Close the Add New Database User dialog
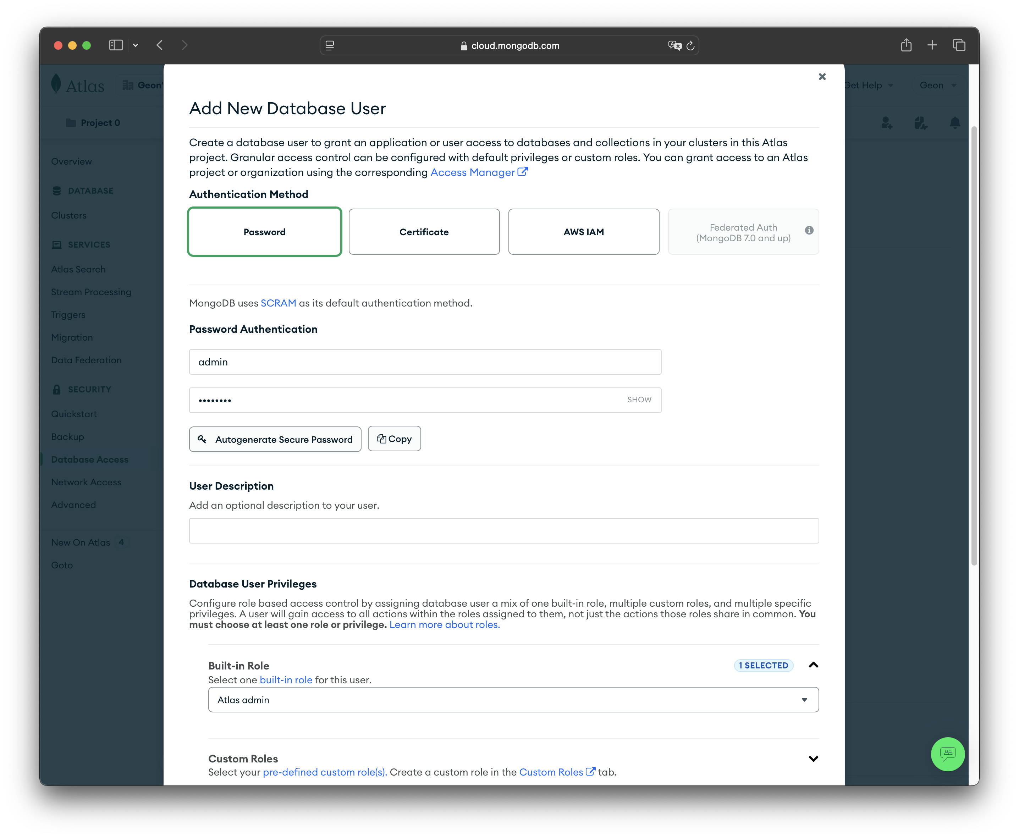The width and height of the screenshot is (1019, 838). (x=822, y=77)
